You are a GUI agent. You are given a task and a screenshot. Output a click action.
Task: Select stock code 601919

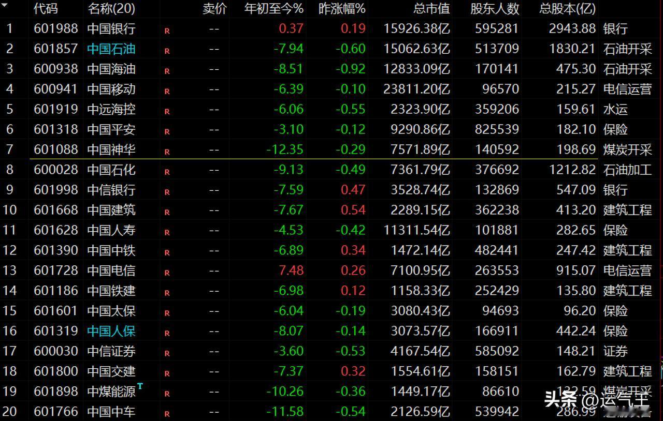pyautogui.click(x=56, y=109)
